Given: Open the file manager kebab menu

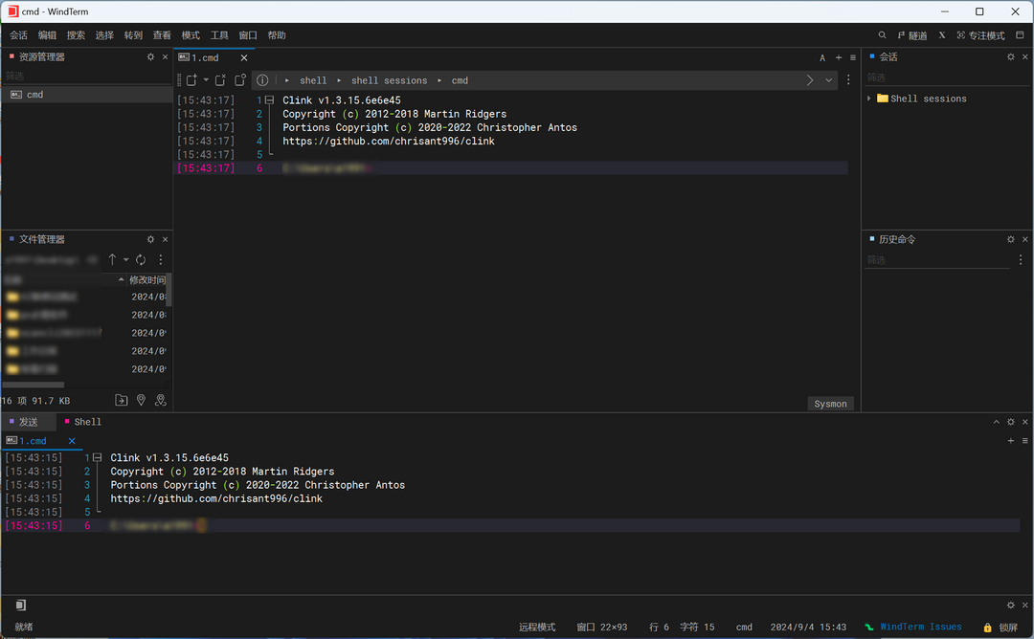Looking at the screenshot, I should click(x=161, y=260).
